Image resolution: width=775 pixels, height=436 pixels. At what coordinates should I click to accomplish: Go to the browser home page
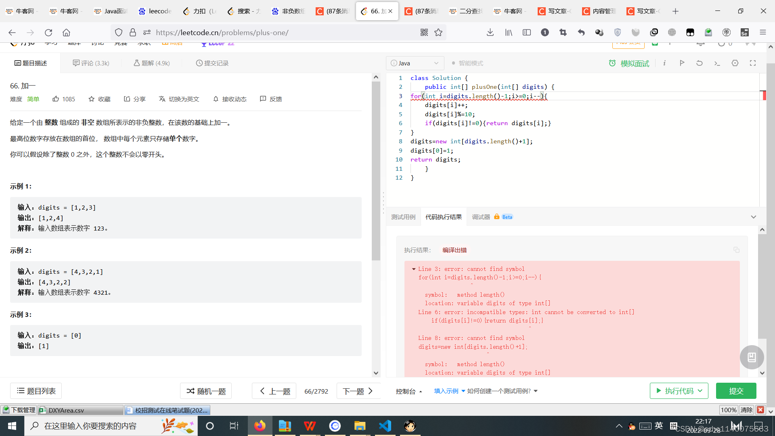coord(66,33)
